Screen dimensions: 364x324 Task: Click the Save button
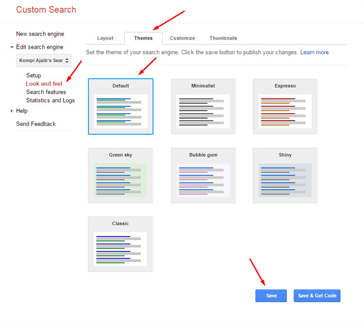(x=271, y=296)
